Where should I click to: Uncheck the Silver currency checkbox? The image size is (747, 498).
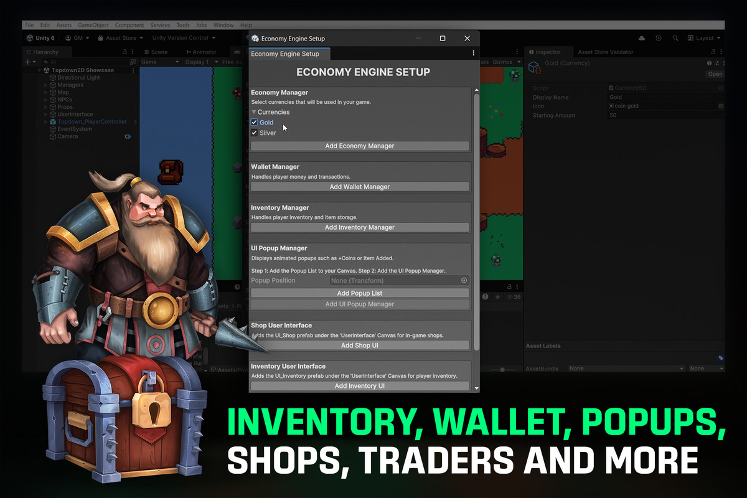click(x=254, y=133)
